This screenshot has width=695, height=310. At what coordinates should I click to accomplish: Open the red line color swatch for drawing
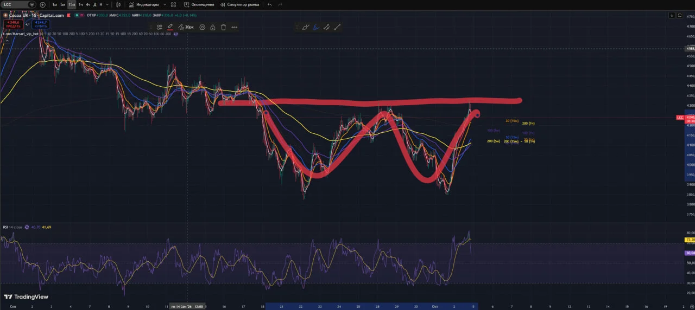tap(170, 27)
